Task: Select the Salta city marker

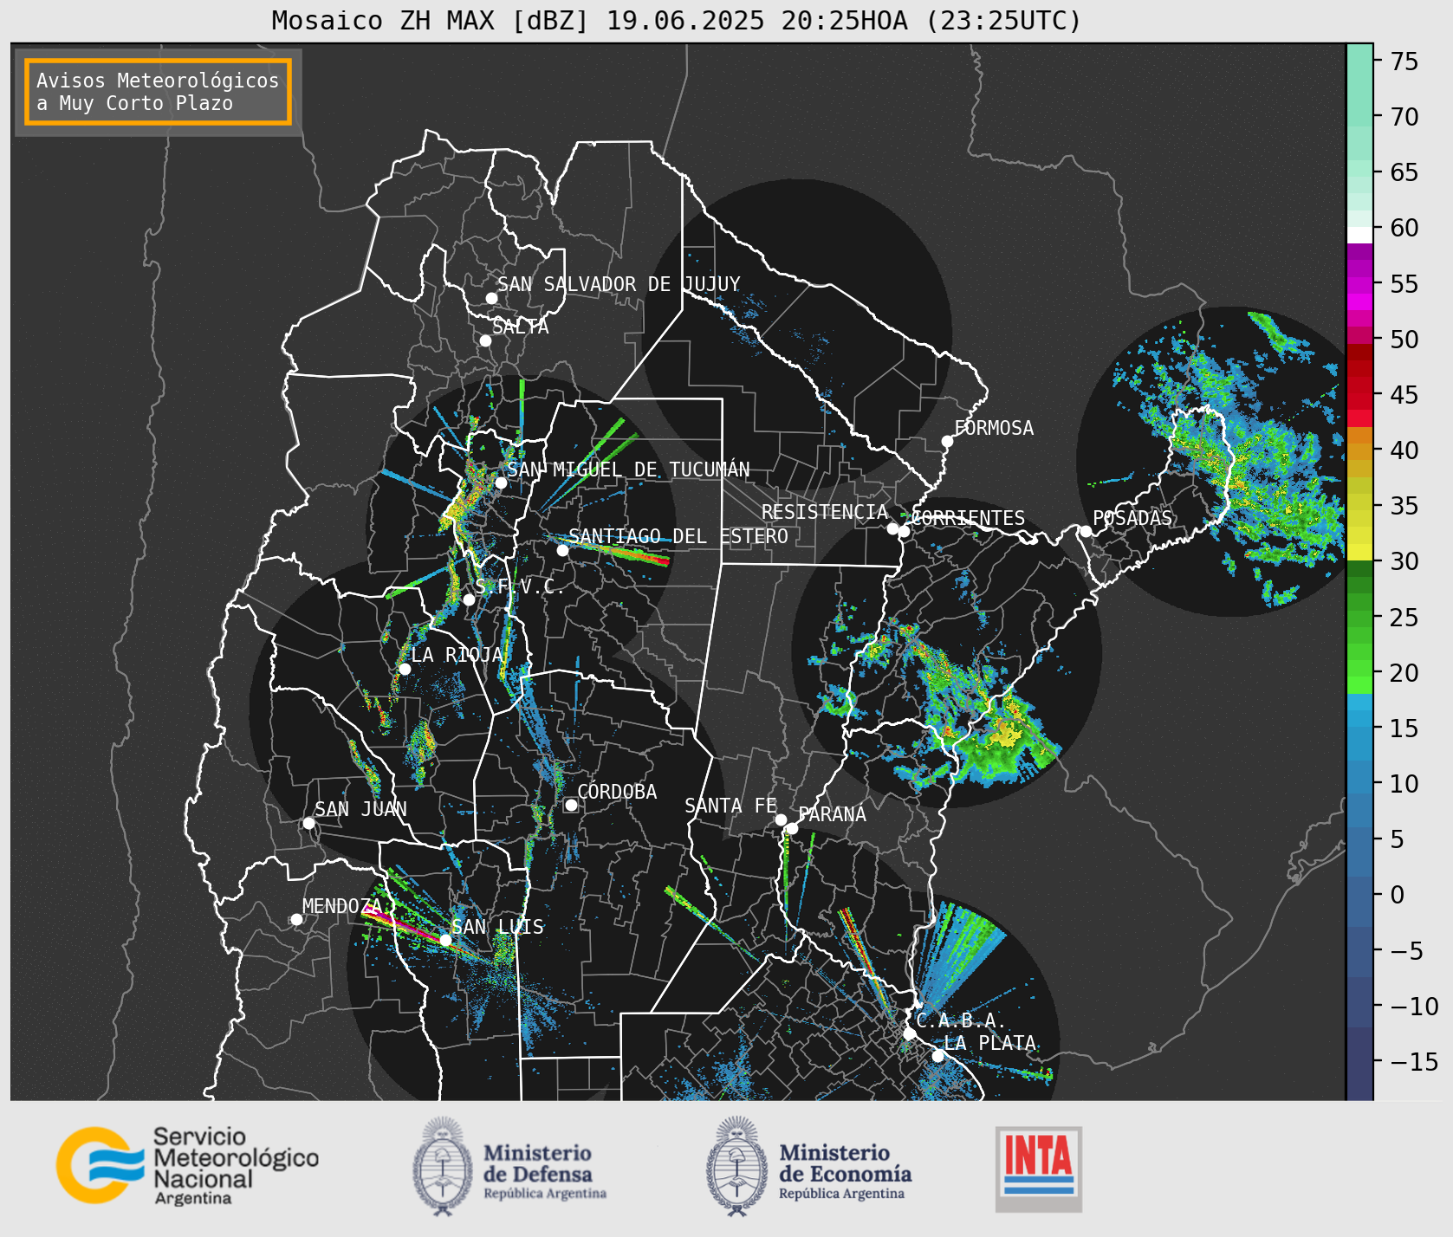Action: coord(485,340)
